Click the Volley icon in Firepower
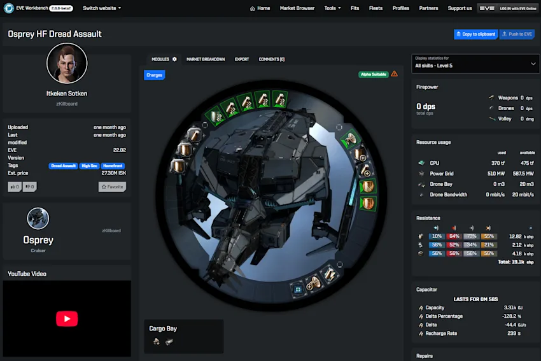The width and height of the screenshot is (541, 361). point(493,118)
